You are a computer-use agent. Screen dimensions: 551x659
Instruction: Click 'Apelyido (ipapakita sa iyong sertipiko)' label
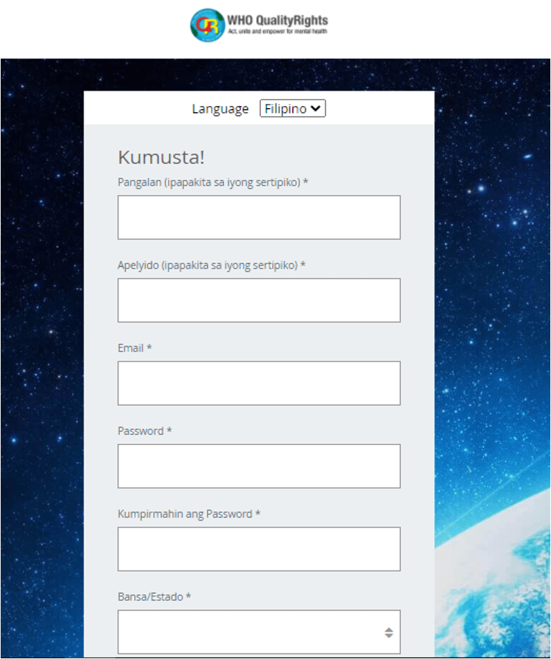coord(211,265)
